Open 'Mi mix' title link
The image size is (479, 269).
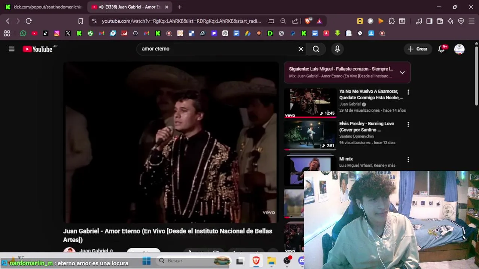[346, 159]
